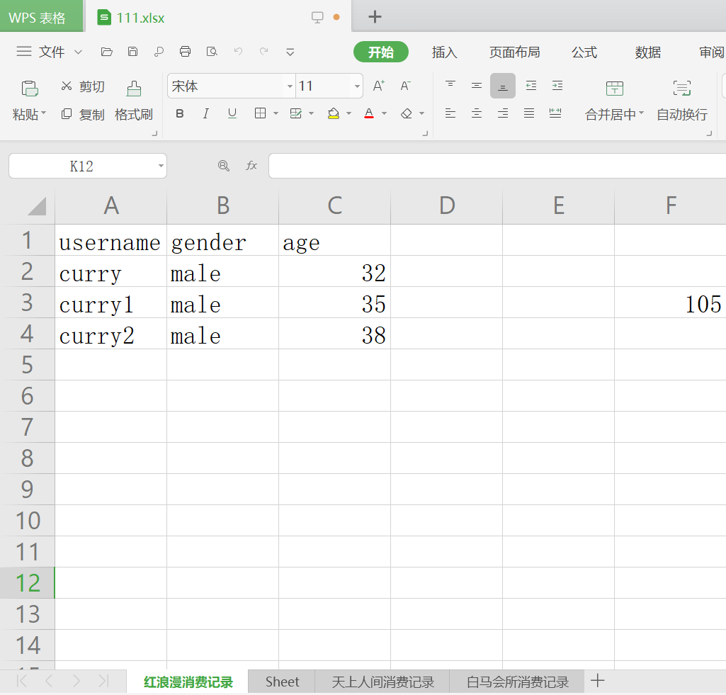Increase indent icon

[557, 86]
